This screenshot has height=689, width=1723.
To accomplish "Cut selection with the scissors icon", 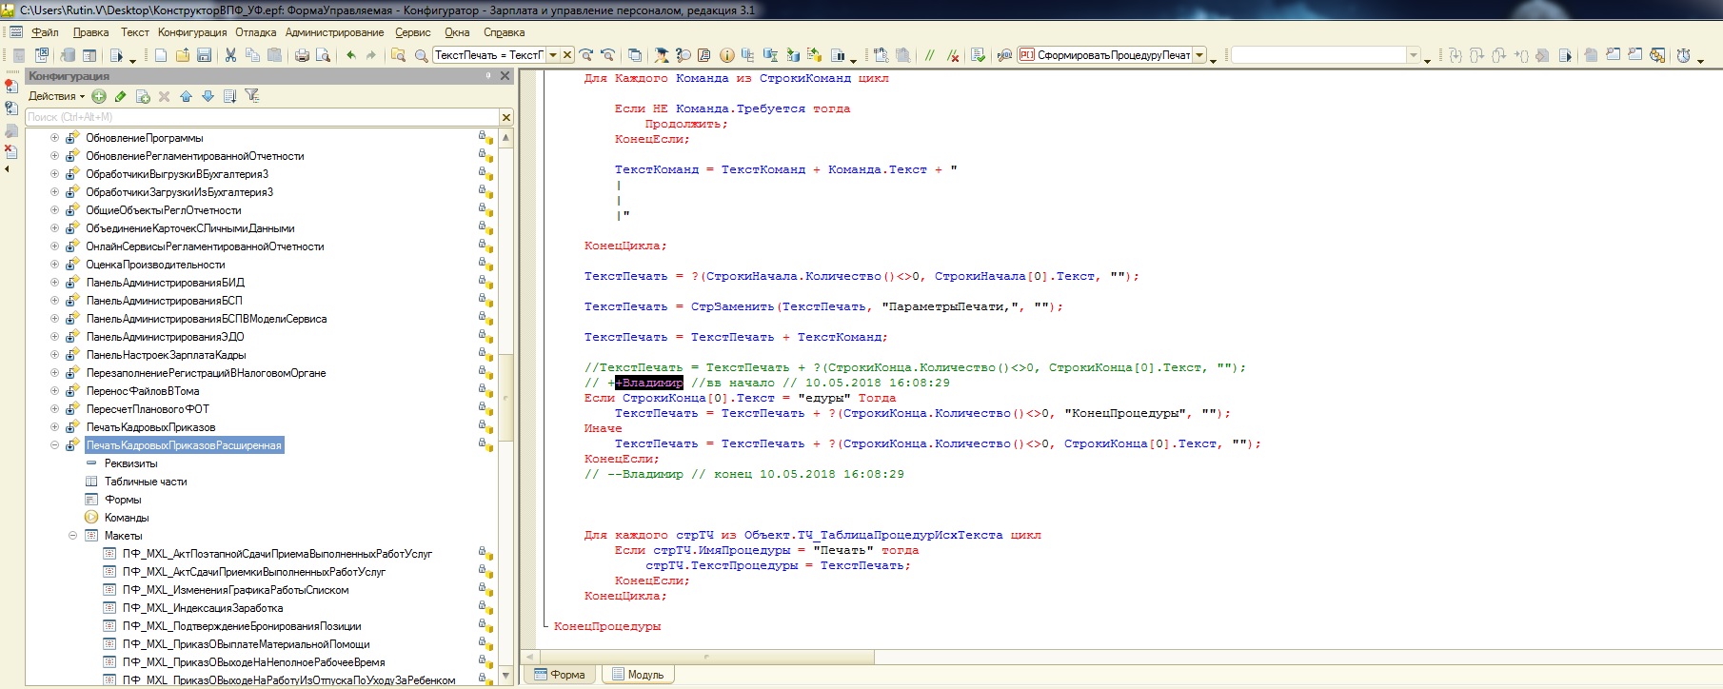I will pos(230,55).
